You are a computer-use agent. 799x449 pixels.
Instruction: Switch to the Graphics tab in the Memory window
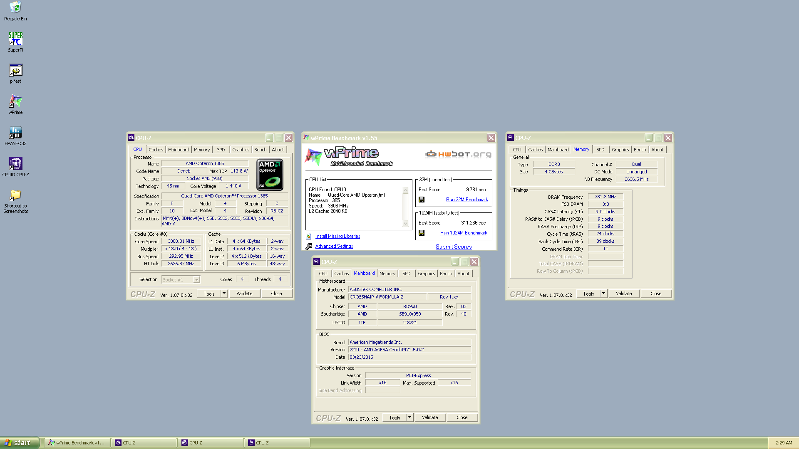pos(620,150)
